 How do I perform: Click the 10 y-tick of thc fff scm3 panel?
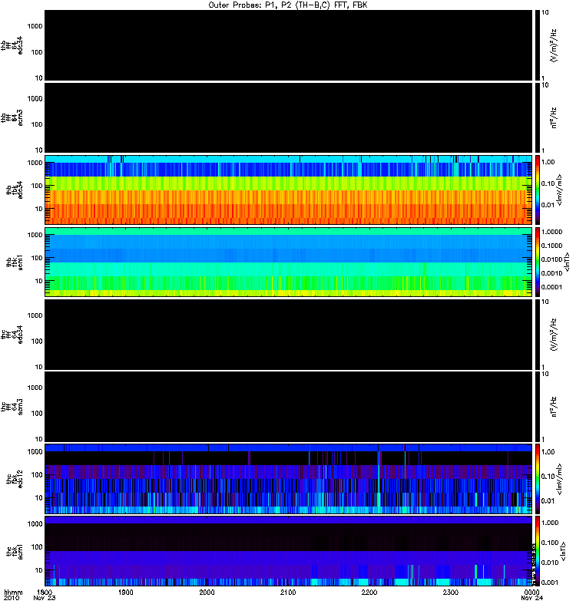coord(39,439)
